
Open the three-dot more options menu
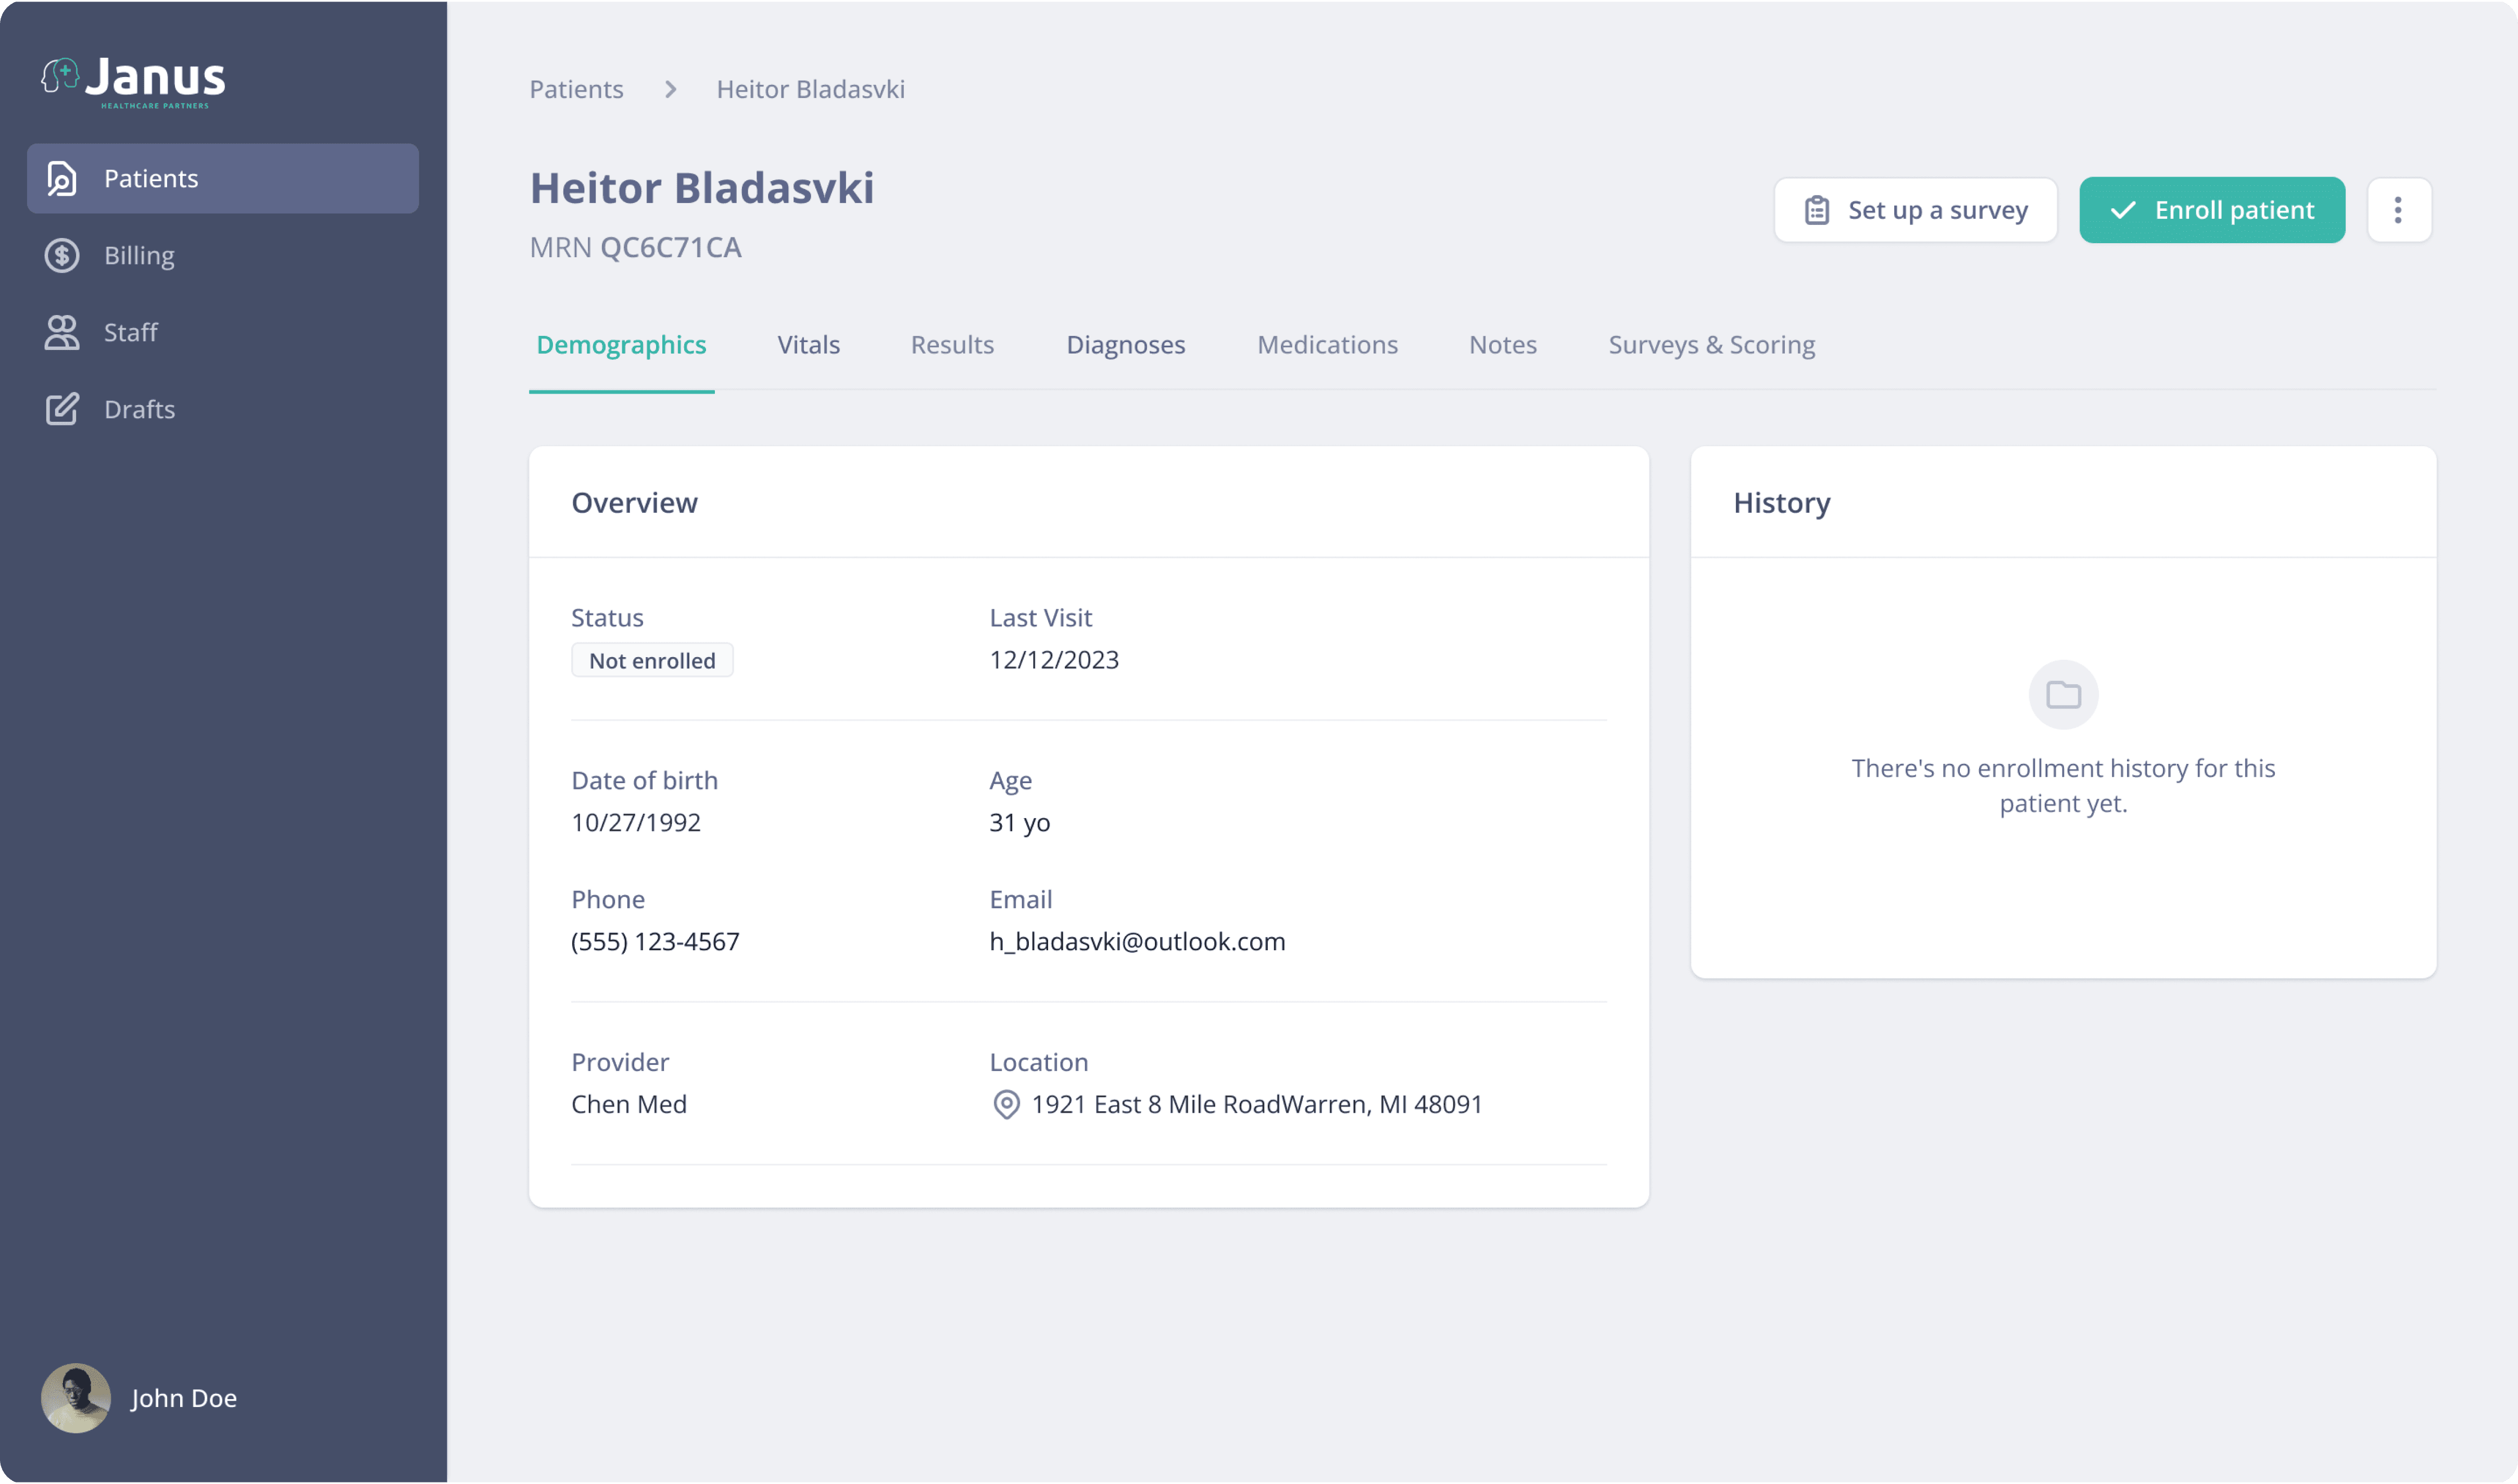click(x=2398, y=210)
